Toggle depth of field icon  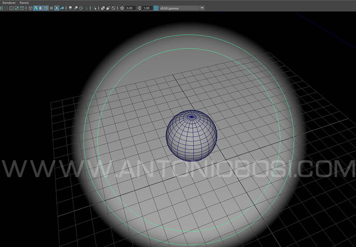[x=86, y=8]
